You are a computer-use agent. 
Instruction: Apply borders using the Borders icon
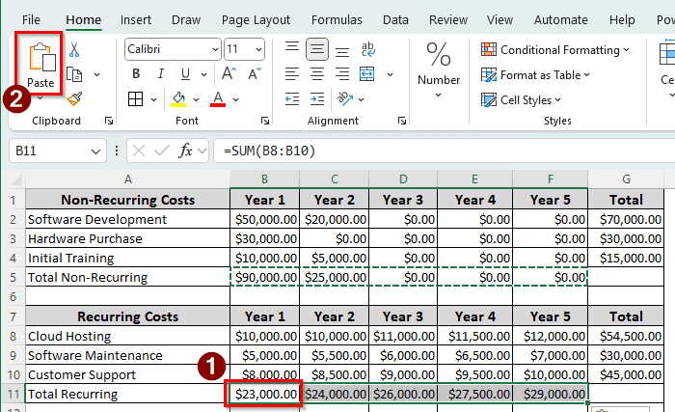pos(136,99)
